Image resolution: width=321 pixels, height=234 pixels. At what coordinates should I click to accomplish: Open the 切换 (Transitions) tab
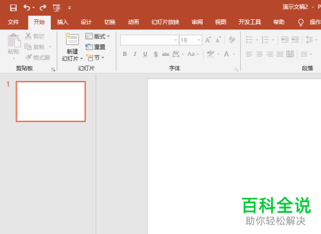[x=110, y=22]
